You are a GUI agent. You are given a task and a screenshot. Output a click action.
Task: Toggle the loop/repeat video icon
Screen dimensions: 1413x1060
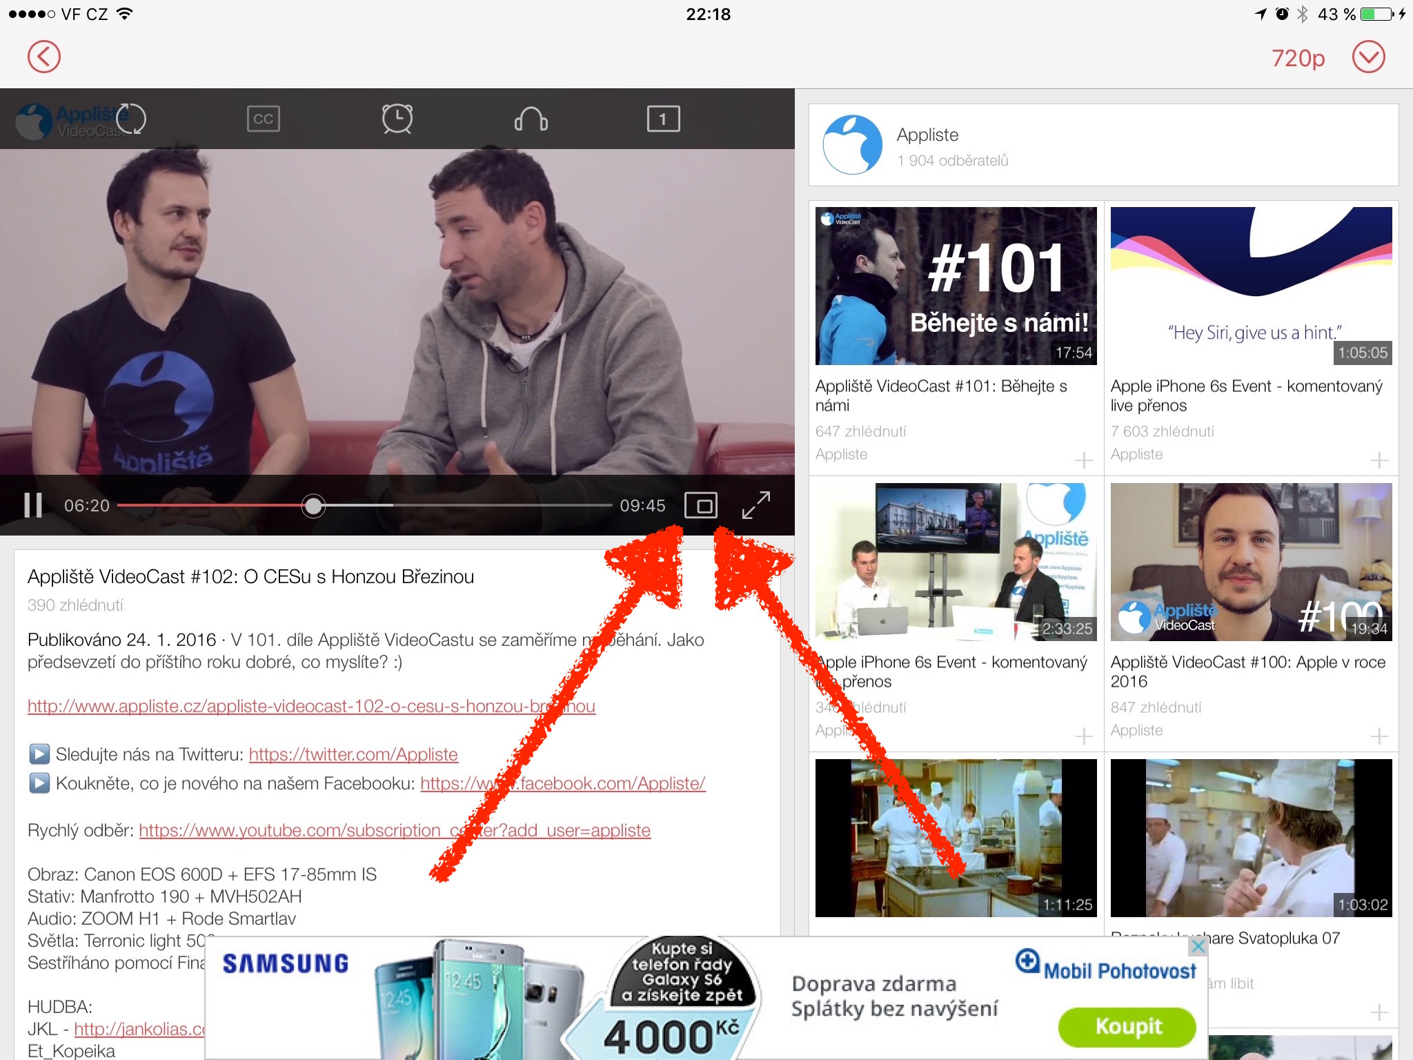(x=131, y=119)
